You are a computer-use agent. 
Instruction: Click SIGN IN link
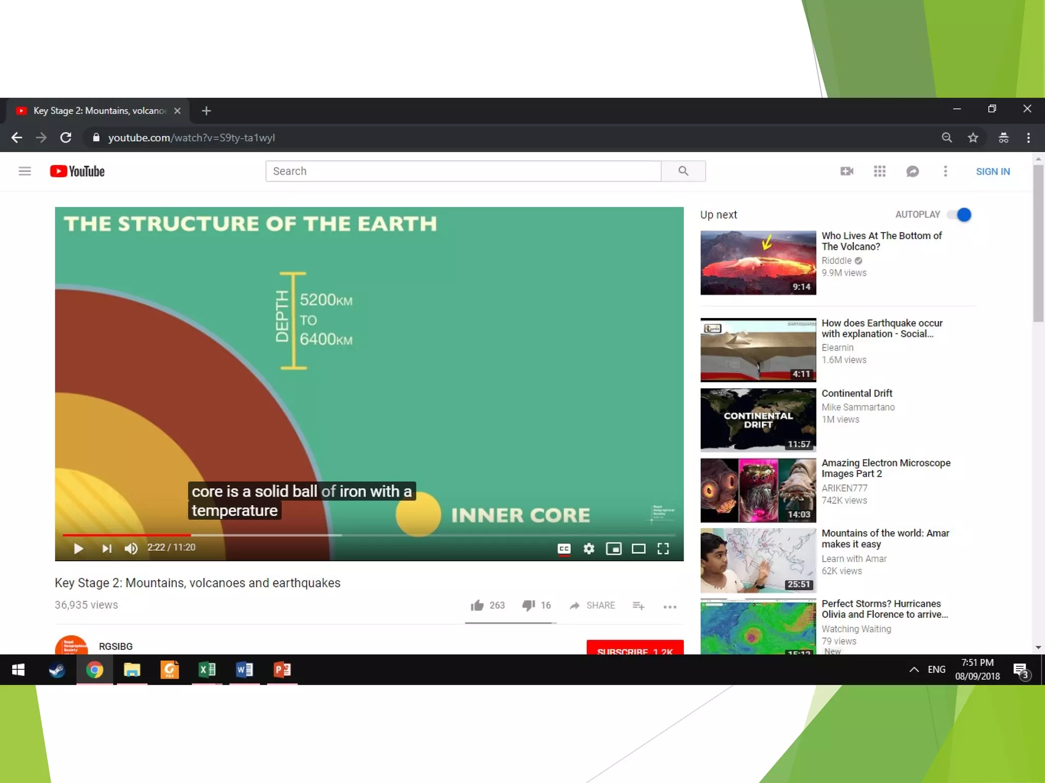coord(992,172)
